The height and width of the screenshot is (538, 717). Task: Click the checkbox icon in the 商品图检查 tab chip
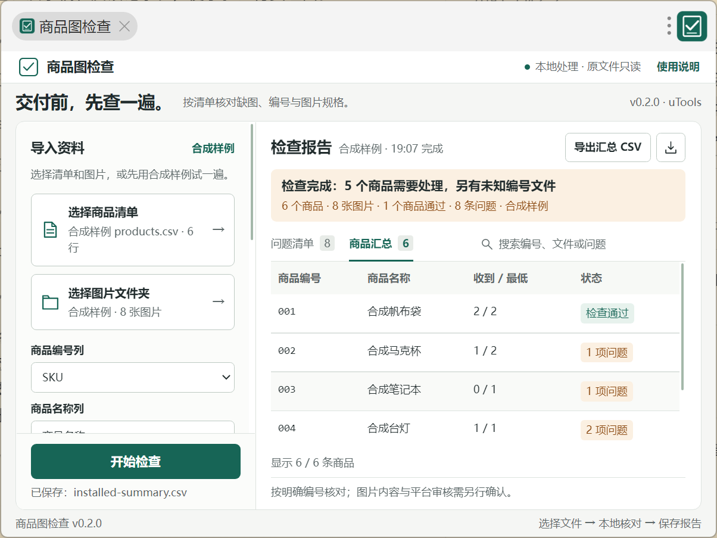[x=27, y=26]
